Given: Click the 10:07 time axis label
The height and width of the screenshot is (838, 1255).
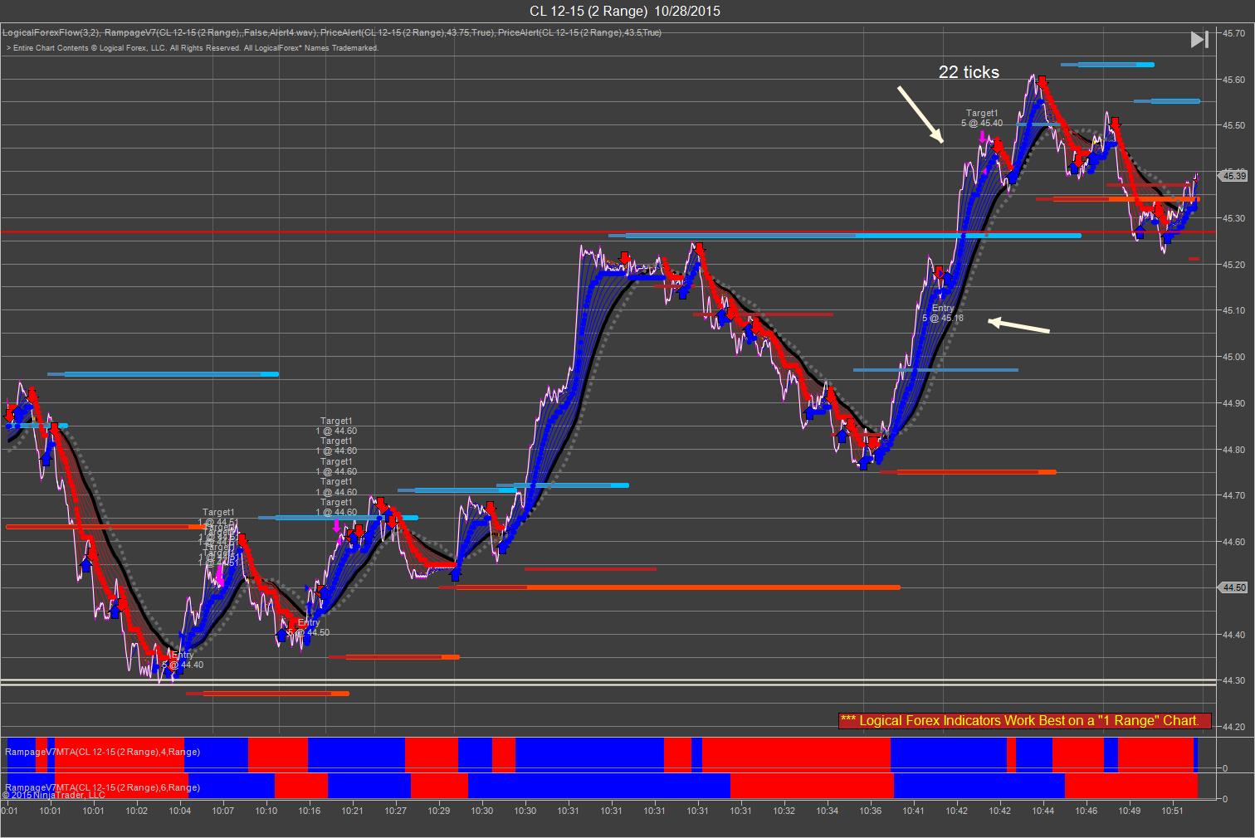Looking at the screenshot, I should 223,811.
